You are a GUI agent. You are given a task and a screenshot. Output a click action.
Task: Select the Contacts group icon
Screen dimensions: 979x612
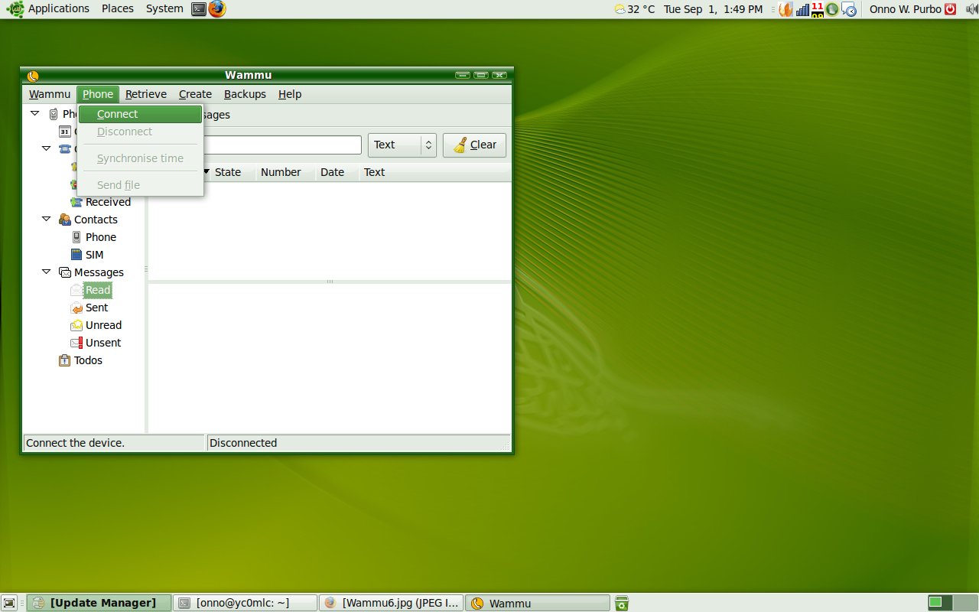[65, 220]
